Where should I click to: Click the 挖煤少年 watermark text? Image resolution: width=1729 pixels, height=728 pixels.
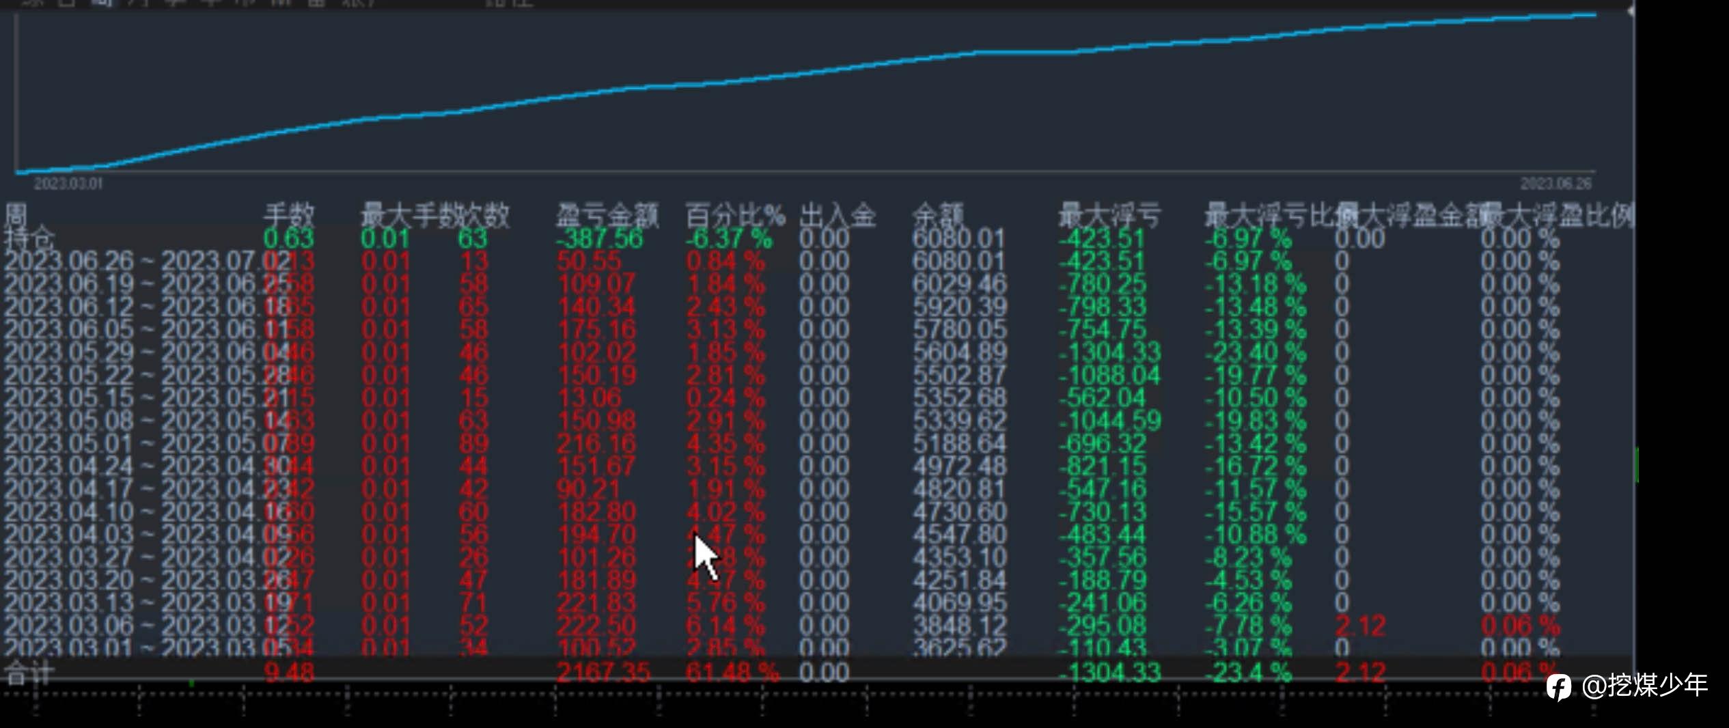click(1645, 685)
